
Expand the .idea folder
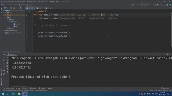[6, 13]
